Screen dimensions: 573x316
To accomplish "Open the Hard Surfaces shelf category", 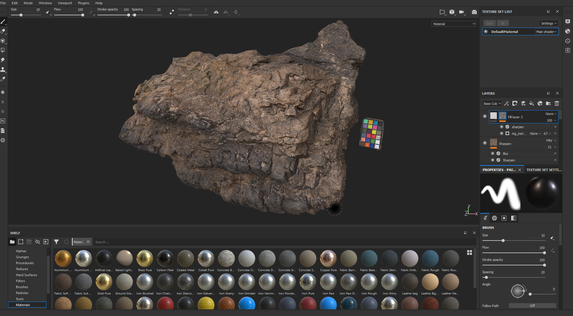I will [26, 275].
